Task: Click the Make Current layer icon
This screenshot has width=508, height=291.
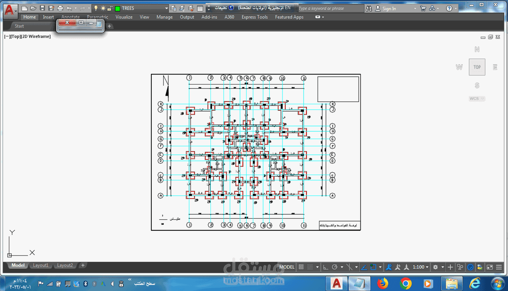Action: [x=182, y=8]
